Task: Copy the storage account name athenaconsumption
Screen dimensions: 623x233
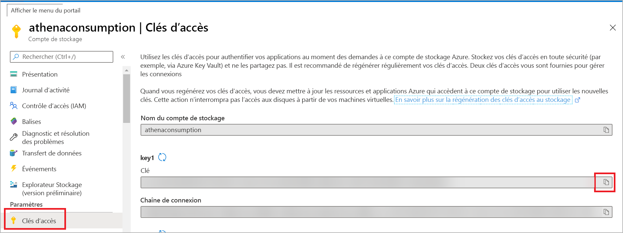Action: pyautogui.click(x=606, y=130)
